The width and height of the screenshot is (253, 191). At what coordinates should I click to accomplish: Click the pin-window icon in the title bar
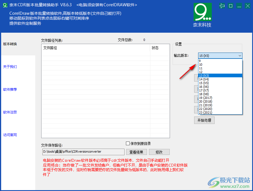click(x=222, y=6)
